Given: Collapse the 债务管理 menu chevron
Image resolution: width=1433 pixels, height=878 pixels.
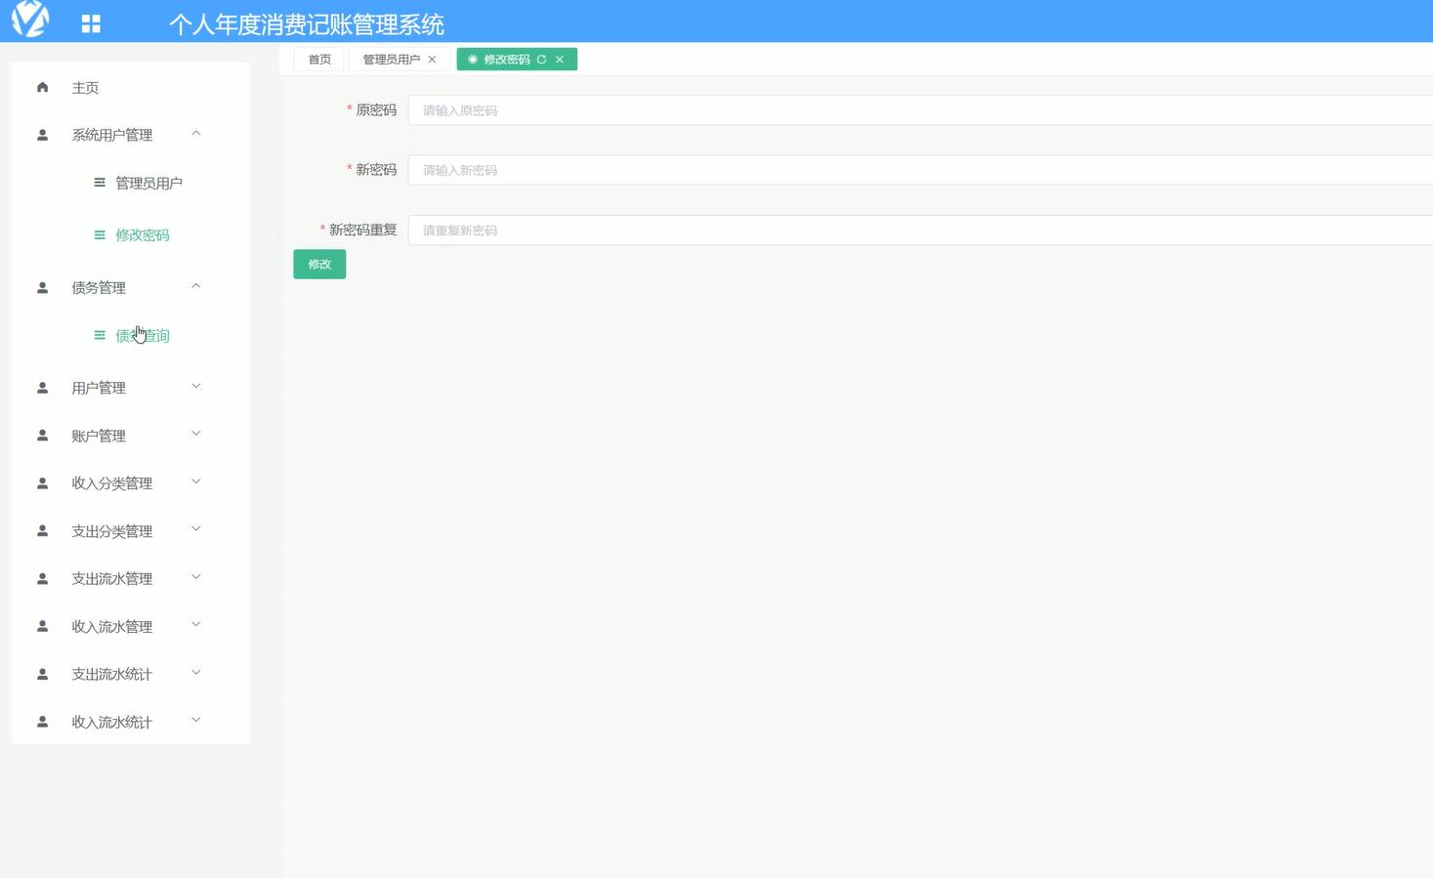Looking at the screenshot, I should tap(196, 286).
